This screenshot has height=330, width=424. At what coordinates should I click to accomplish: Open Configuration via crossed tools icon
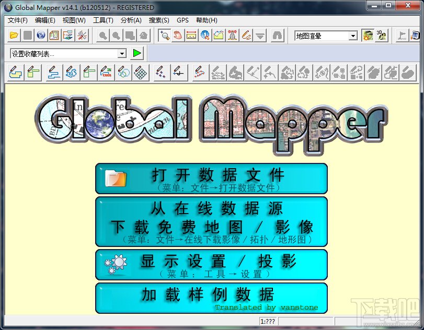[82, 36]
